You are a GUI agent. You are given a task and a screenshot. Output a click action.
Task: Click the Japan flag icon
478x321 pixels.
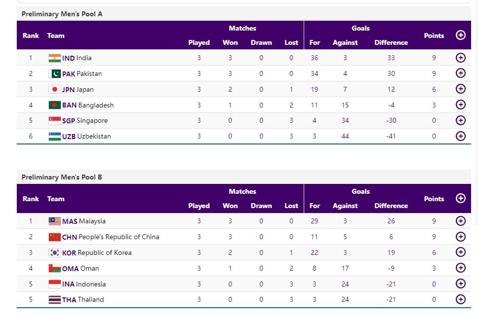pyautogui.click(x=54, y=89)
